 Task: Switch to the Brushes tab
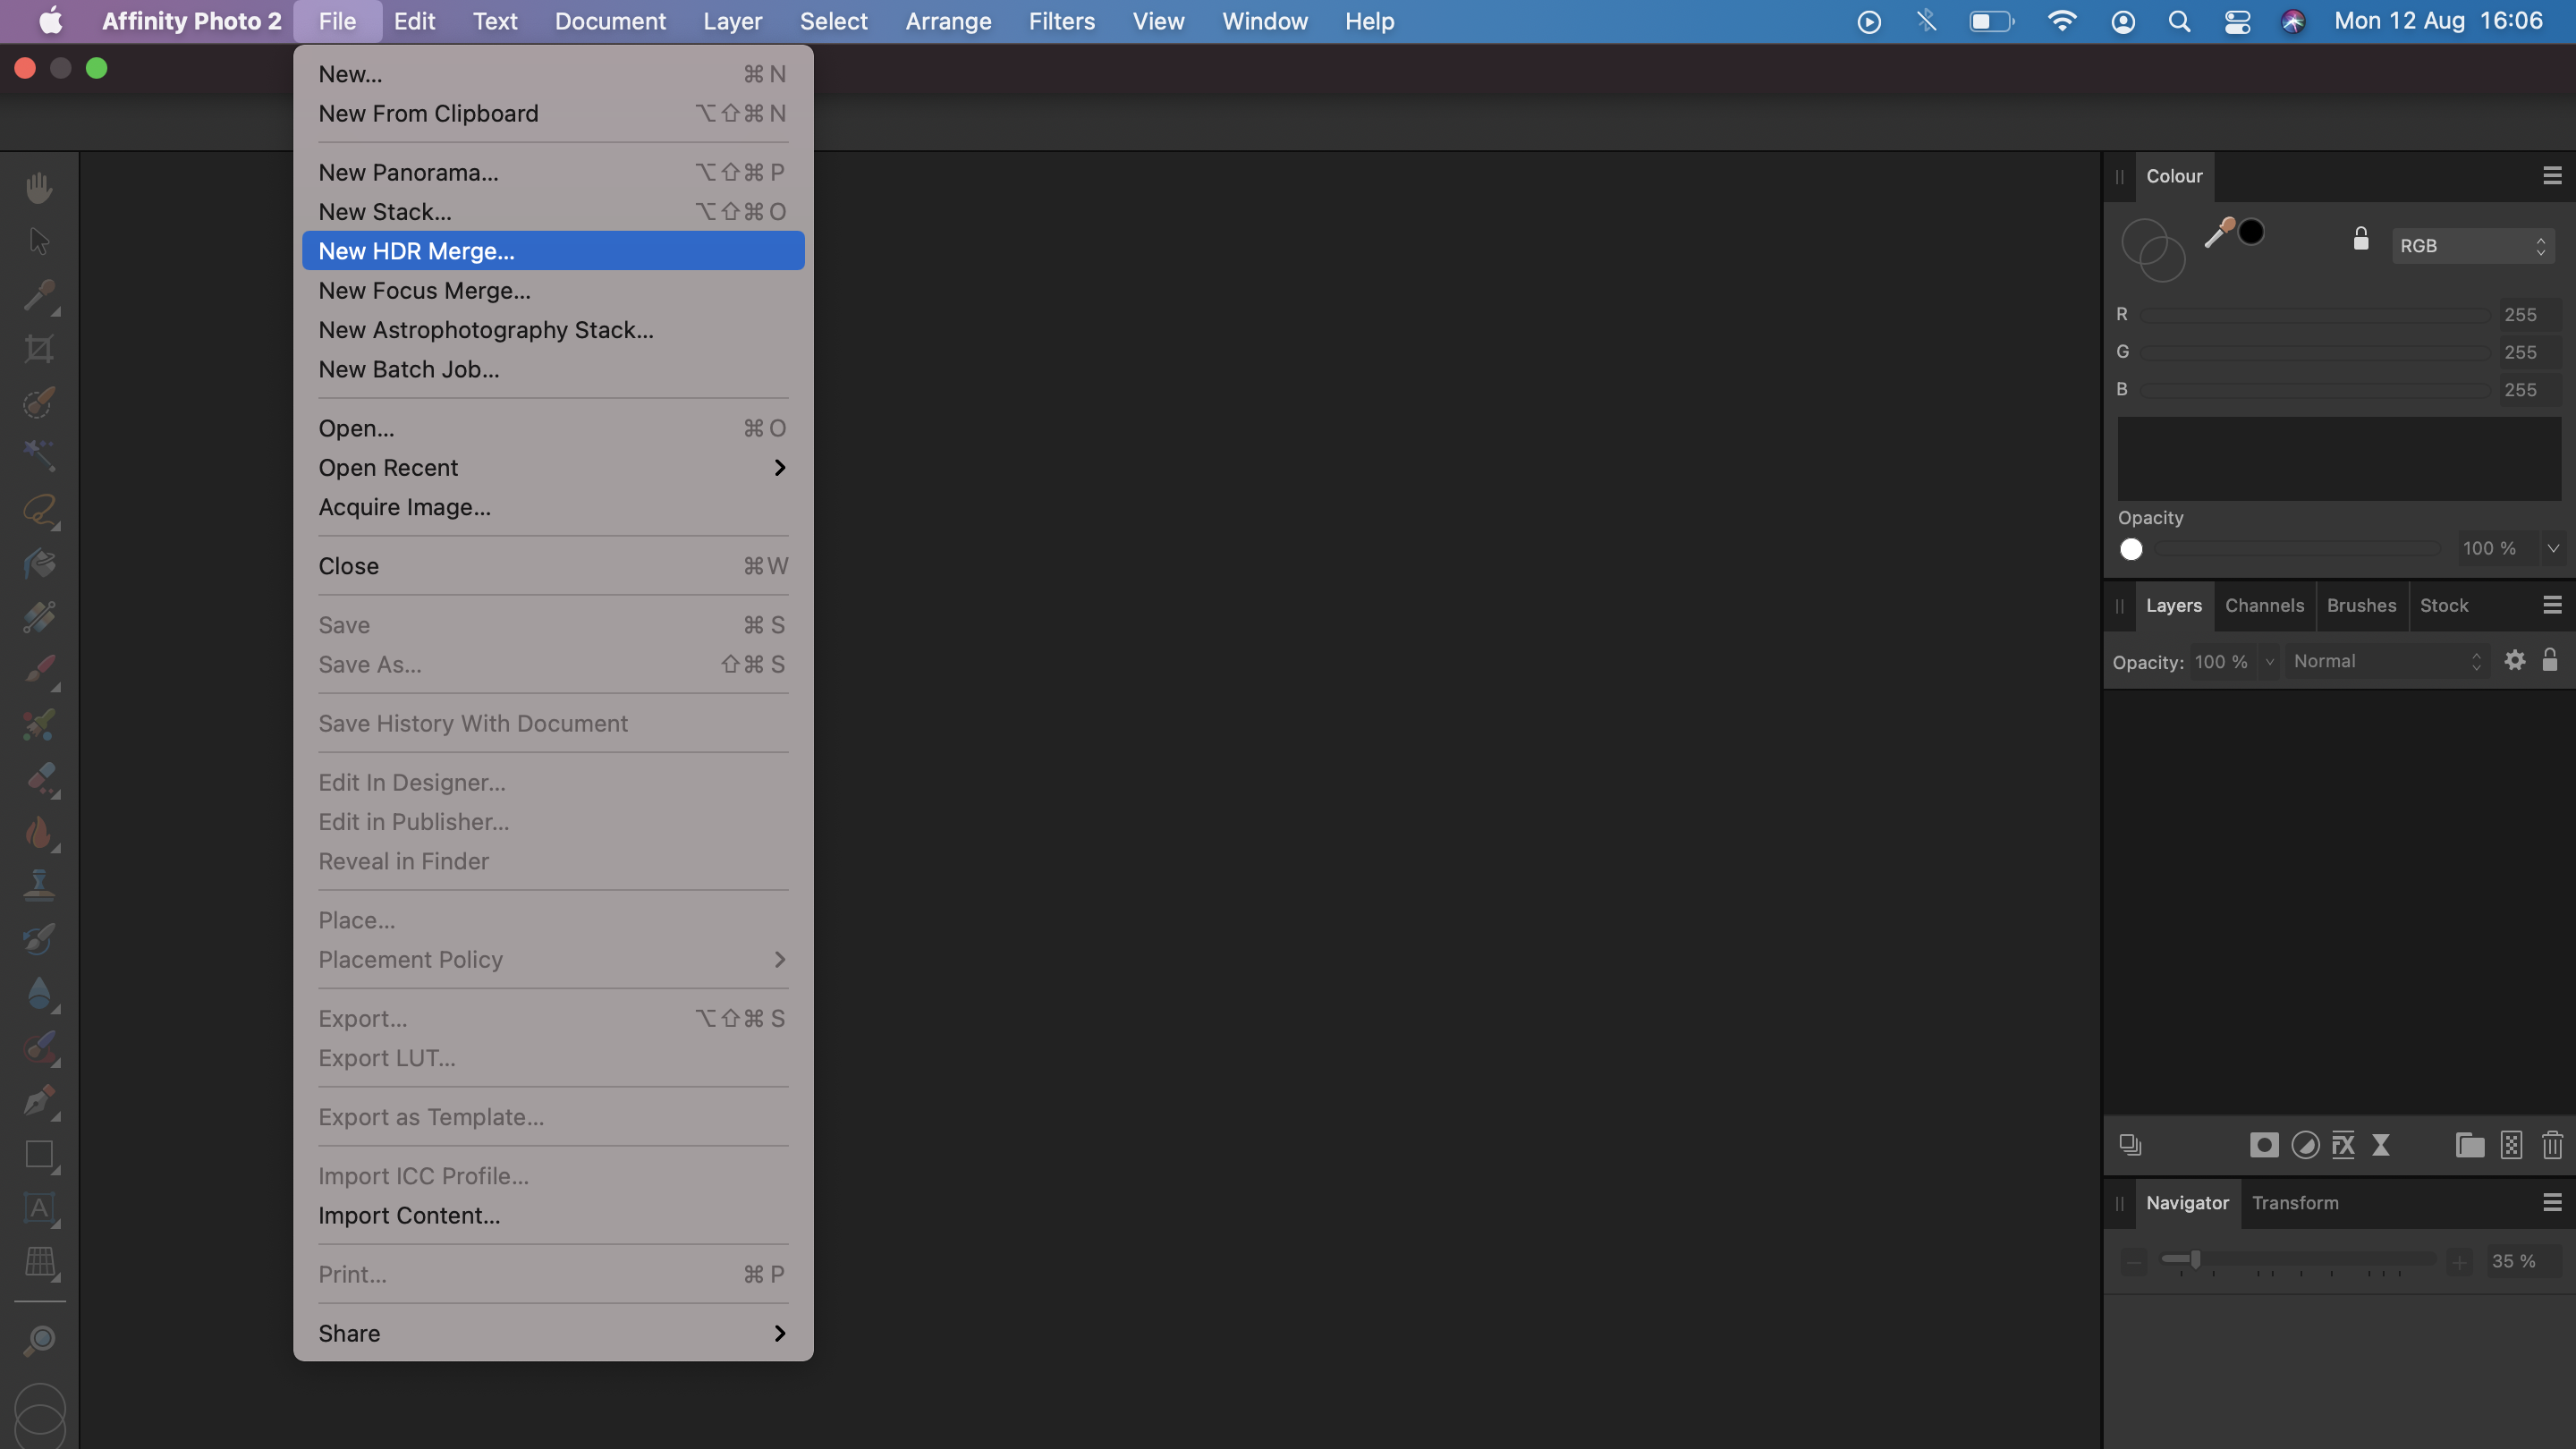pos(2361,605)
